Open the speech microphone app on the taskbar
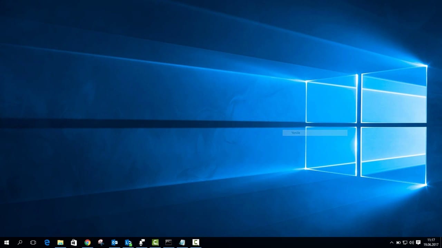Screen dimensions: 442x248 [142, 242]
